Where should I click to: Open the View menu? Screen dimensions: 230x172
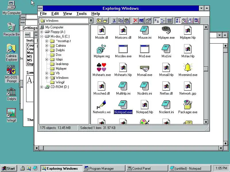(68, 13)
